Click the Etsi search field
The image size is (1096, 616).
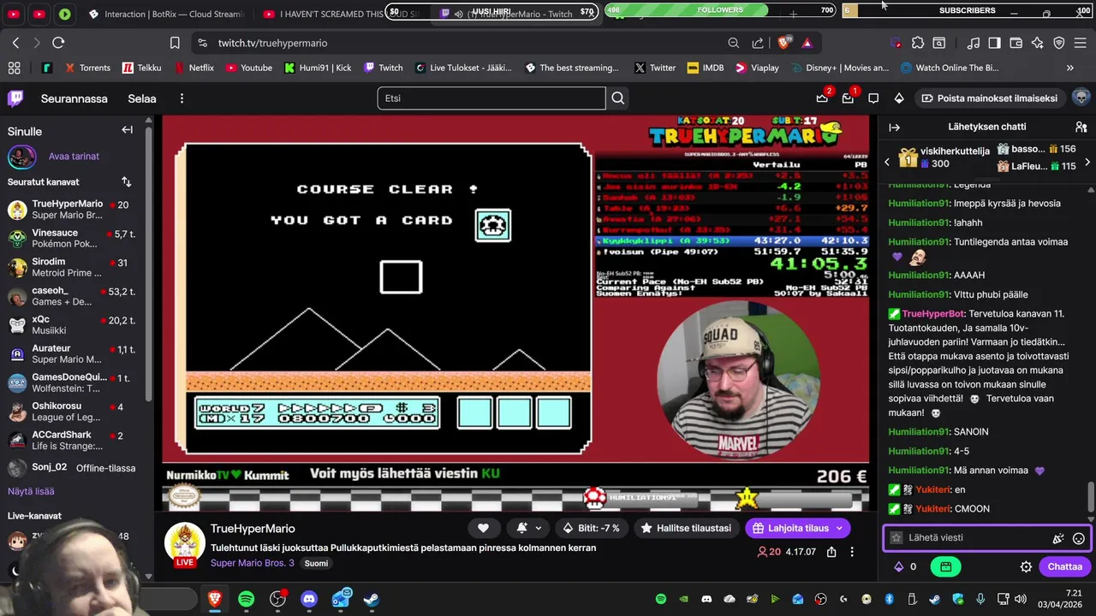[x=491, y=98]
